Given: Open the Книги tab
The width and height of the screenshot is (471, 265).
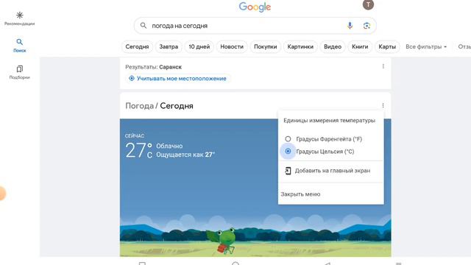Looking at the screenshot, I should (360, 47).
